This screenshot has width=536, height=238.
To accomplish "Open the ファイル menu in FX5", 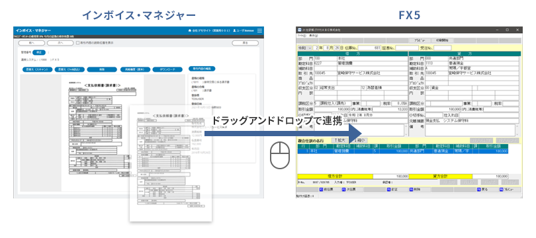I will tap(302, 36).
